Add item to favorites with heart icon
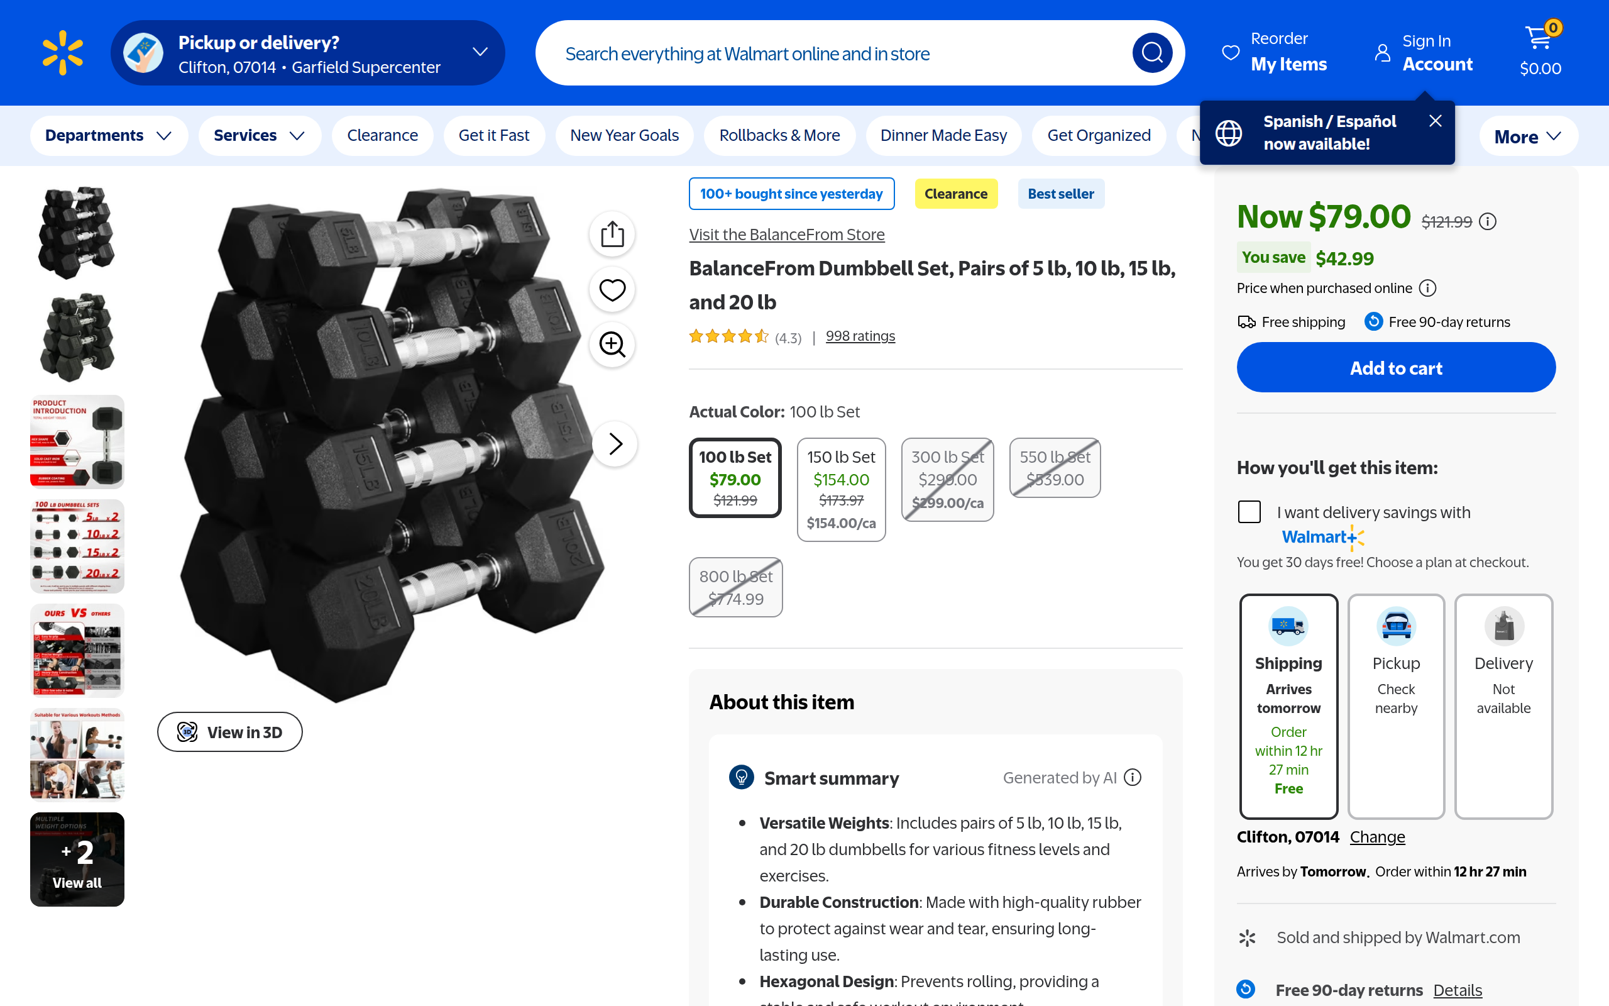The width and height of the screenshot is (1609, 1006). click(x=612, y=290)
